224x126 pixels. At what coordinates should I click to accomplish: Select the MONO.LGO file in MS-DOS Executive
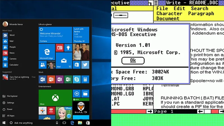point(123,94)
